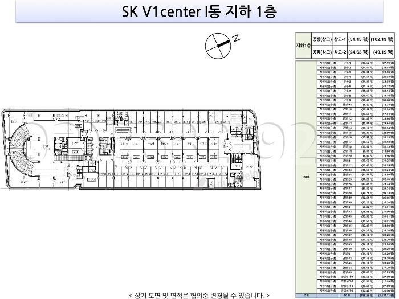Viewport: 399px width, 299px height.
Task: Click the (24.63 평) area value
Action: 359,52
